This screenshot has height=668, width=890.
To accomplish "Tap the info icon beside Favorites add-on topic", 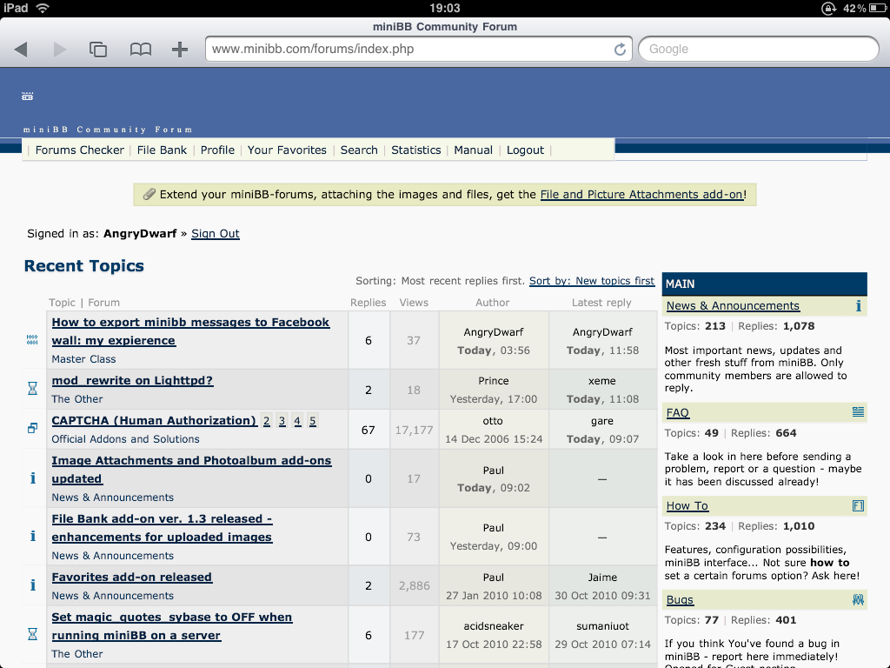I will click(x=32, y=585).
